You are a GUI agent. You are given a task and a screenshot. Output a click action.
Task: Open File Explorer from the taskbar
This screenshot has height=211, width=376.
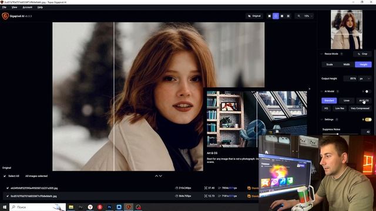[x=71, y=207]
